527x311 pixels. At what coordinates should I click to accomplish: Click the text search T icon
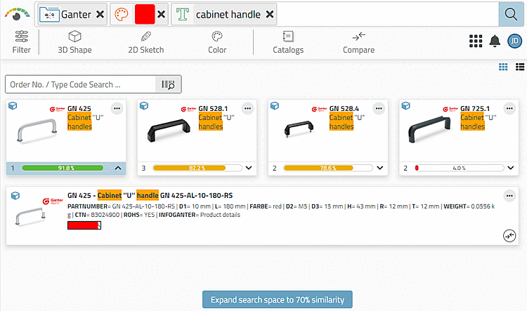[183, 15]
